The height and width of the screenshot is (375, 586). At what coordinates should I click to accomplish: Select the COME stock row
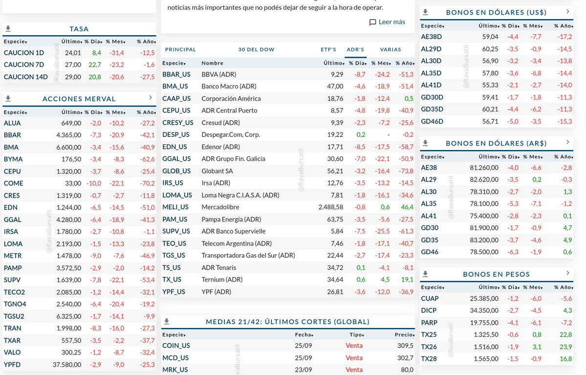pos(79,183)
